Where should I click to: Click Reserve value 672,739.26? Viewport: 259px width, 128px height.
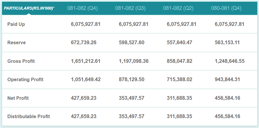[84, 42]
